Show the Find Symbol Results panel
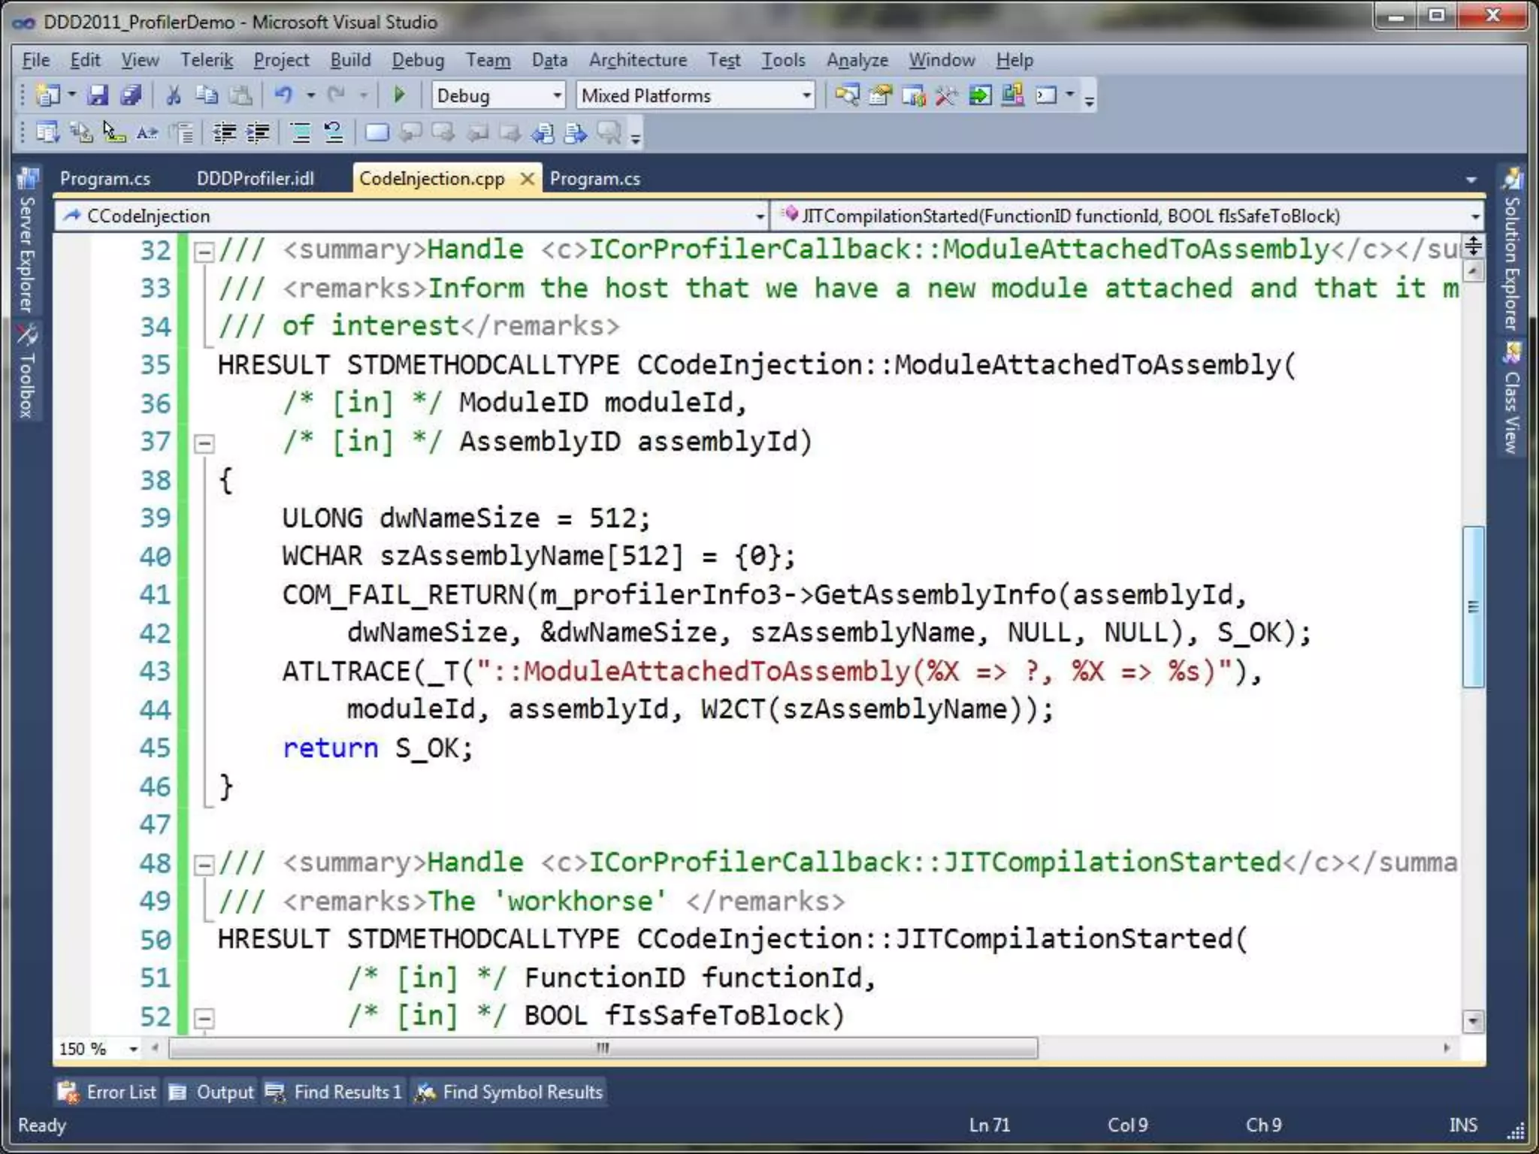Screen dimensions: 1539x1154 pyautogui.click(x=509, y=1092)
